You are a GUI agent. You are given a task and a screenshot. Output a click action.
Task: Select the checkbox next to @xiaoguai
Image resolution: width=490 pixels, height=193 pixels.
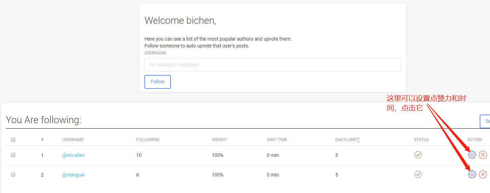pos(13,174)
